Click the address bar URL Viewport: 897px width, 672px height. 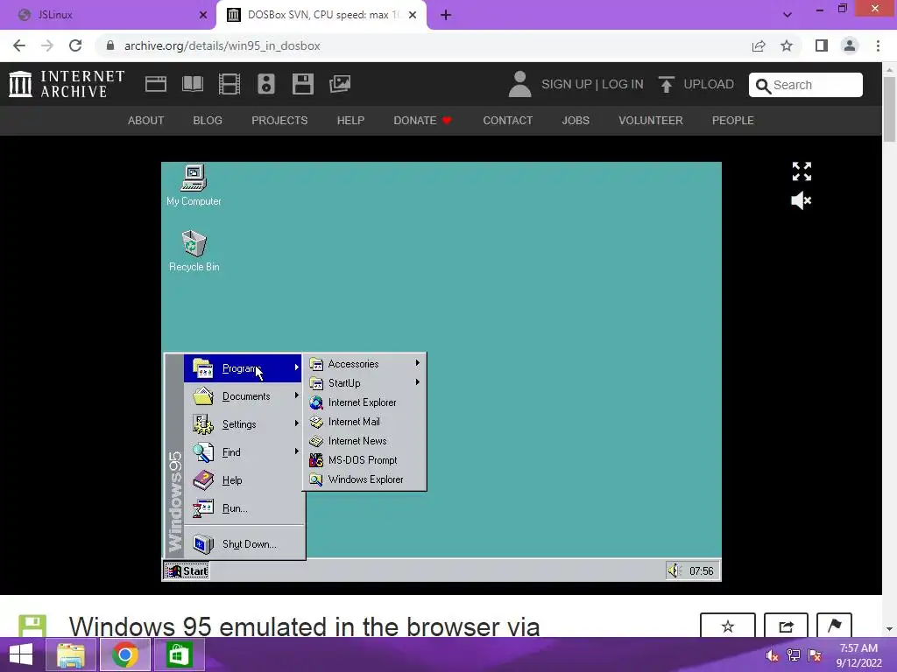pos(222,45)
